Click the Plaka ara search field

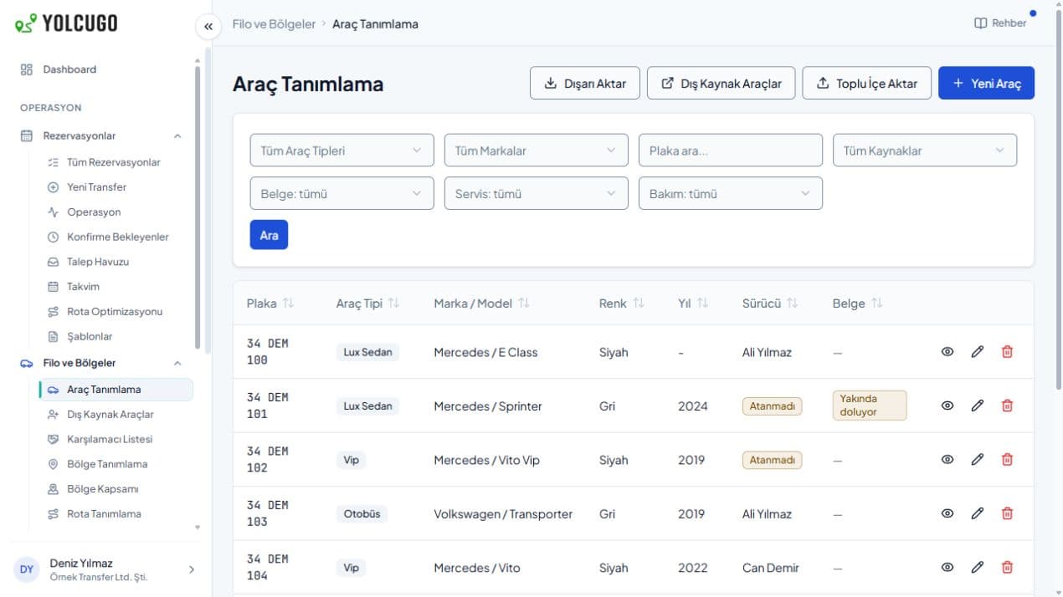[x=731, y=151]
